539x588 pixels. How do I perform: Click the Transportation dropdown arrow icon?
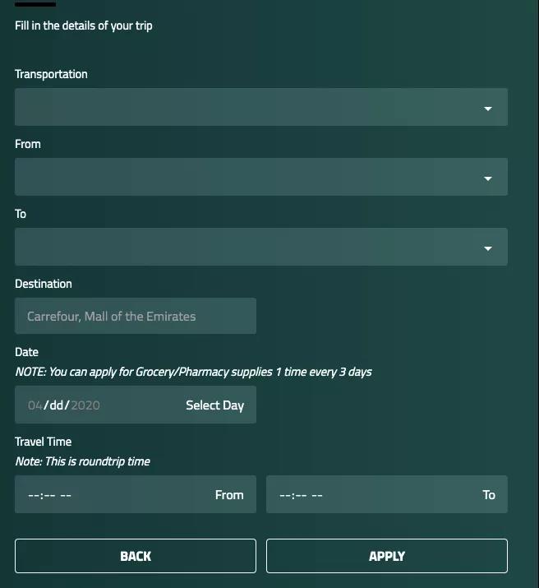pyautogui.click(x=488, y=109)
